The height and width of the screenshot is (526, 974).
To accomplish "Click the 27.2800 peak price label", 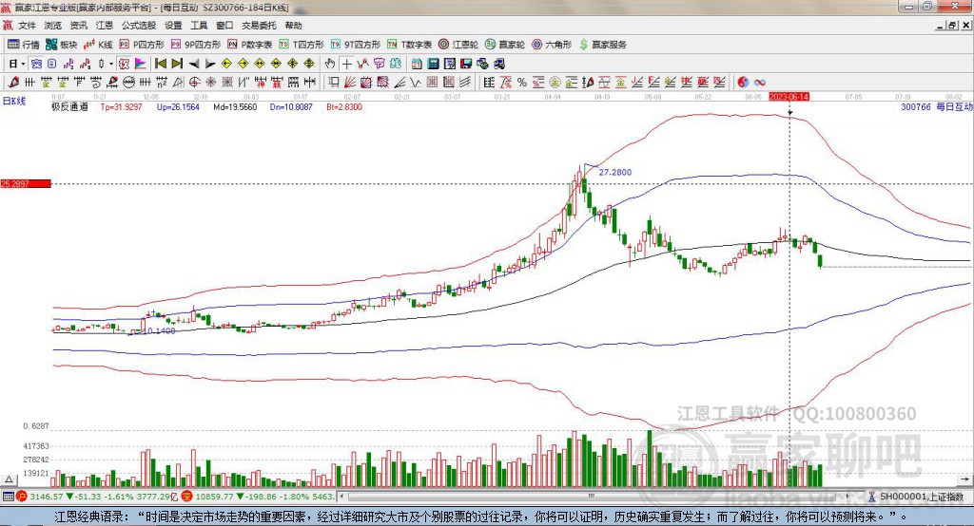I will tap(615, 172).
